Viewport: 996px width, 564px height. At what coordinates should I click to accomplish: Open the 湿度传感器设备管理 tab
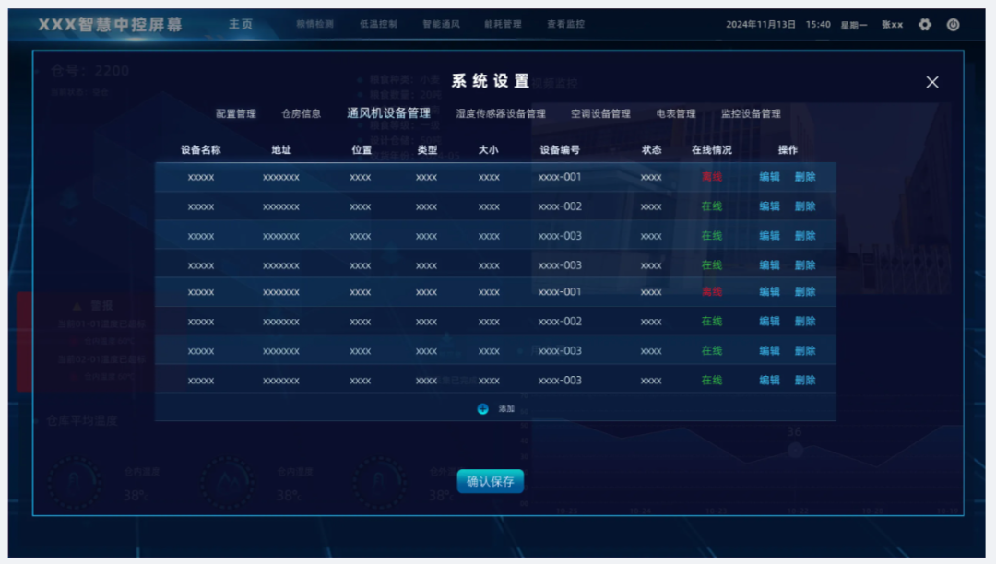(500, 113)
